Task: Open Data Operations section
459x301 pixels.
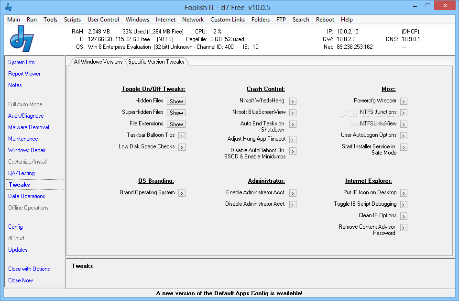Action: [27, 196]
